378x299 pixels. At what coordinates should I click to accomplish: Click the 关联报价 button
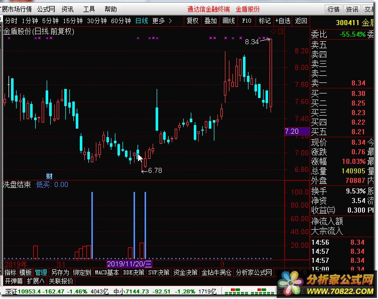pos(61,281)
